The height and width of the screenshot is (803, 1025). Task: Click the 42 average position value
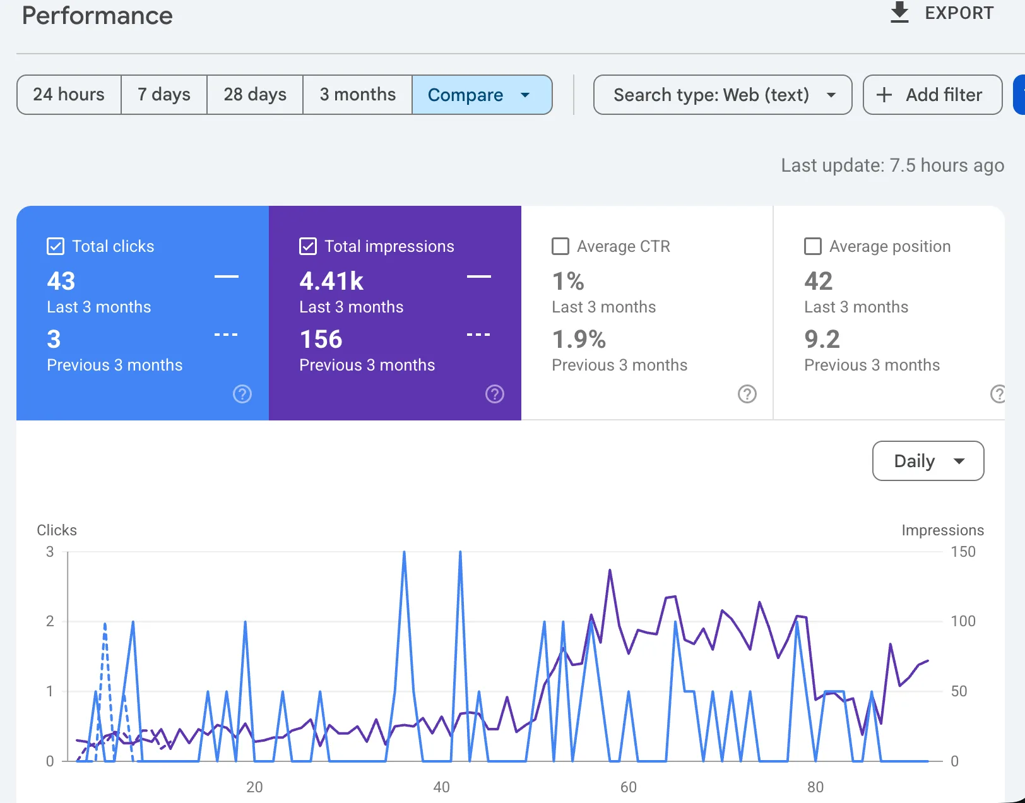tap(819, 281)
